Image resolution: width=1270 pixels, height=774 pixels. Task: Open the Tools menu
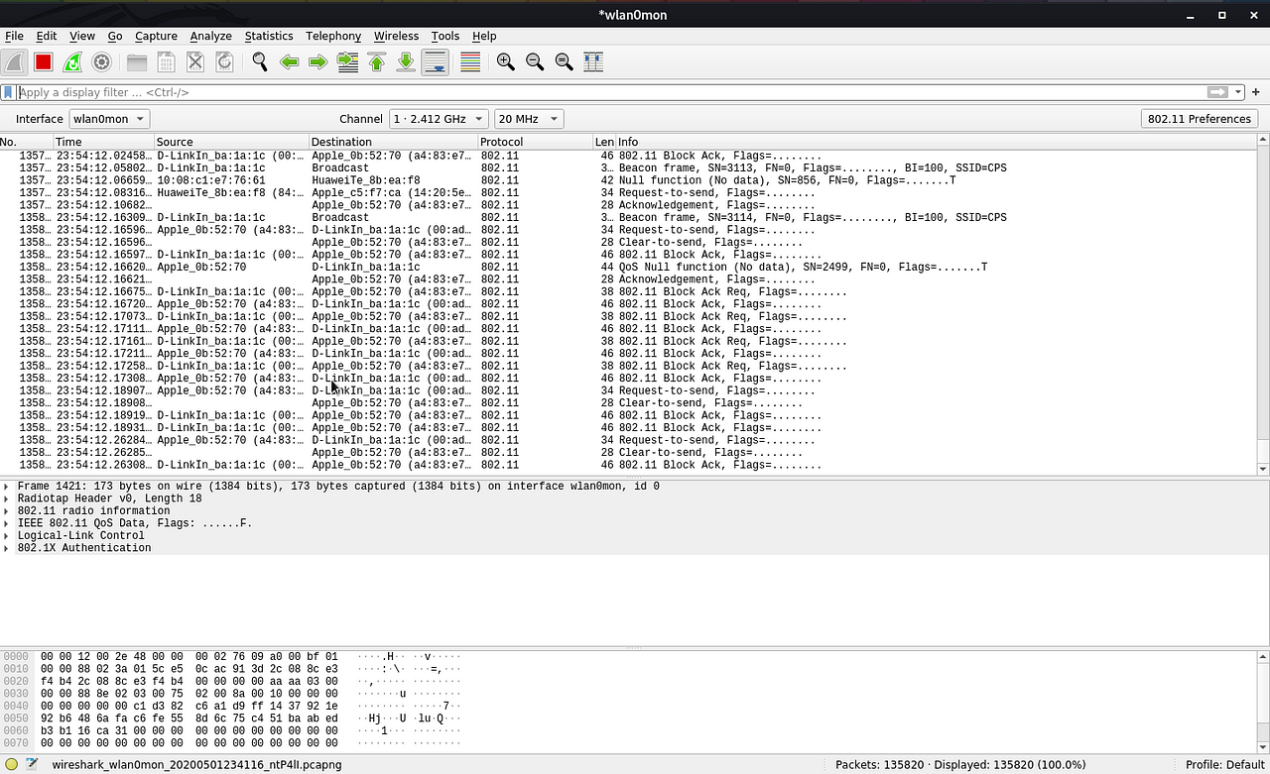coord(445,36)
